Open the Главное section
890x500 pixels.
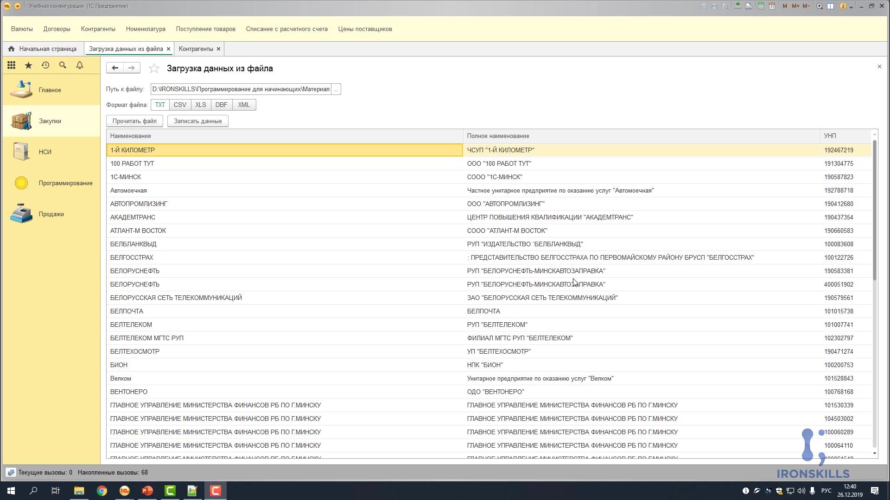(51, 90)
